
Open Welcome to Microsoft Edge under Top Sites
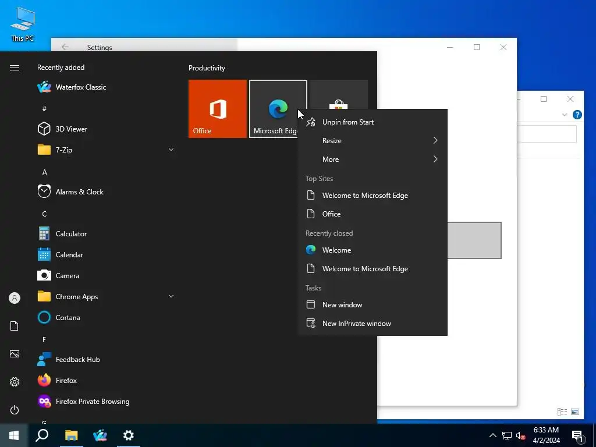[372, 196]
